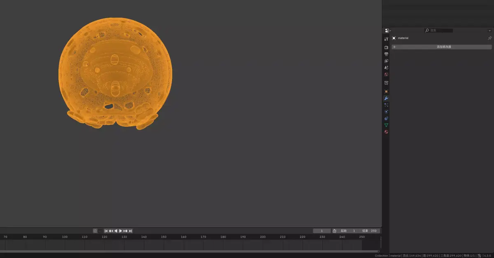
Task: Toggle the pin icon in properties header
Action: 489,38
